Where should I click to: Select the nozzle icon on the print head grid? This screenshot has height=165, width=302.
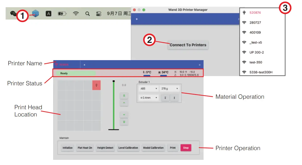[97, 85]
